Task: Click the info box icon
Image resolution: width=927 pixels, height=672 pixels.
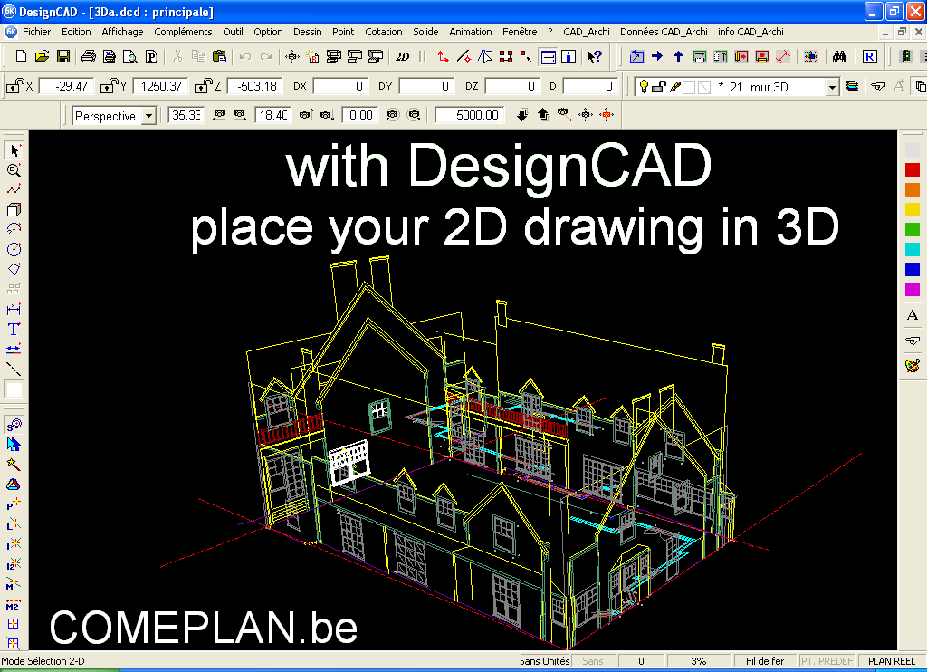Action: pos(569,57)
